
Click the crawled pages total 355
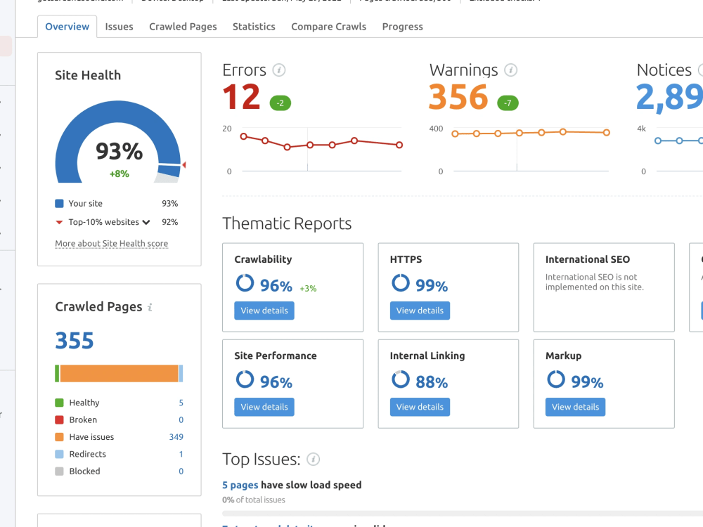point(75,341)
